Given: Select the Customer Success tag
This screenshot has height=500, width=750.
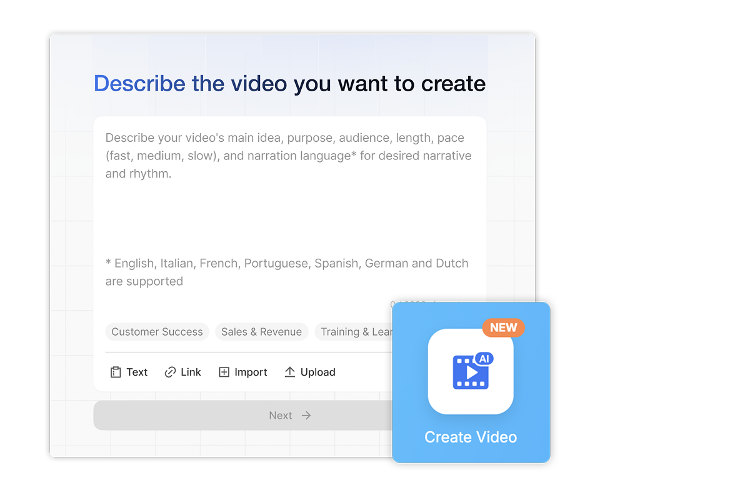Looking at the screenshot, I should click(x=157, y=332).
